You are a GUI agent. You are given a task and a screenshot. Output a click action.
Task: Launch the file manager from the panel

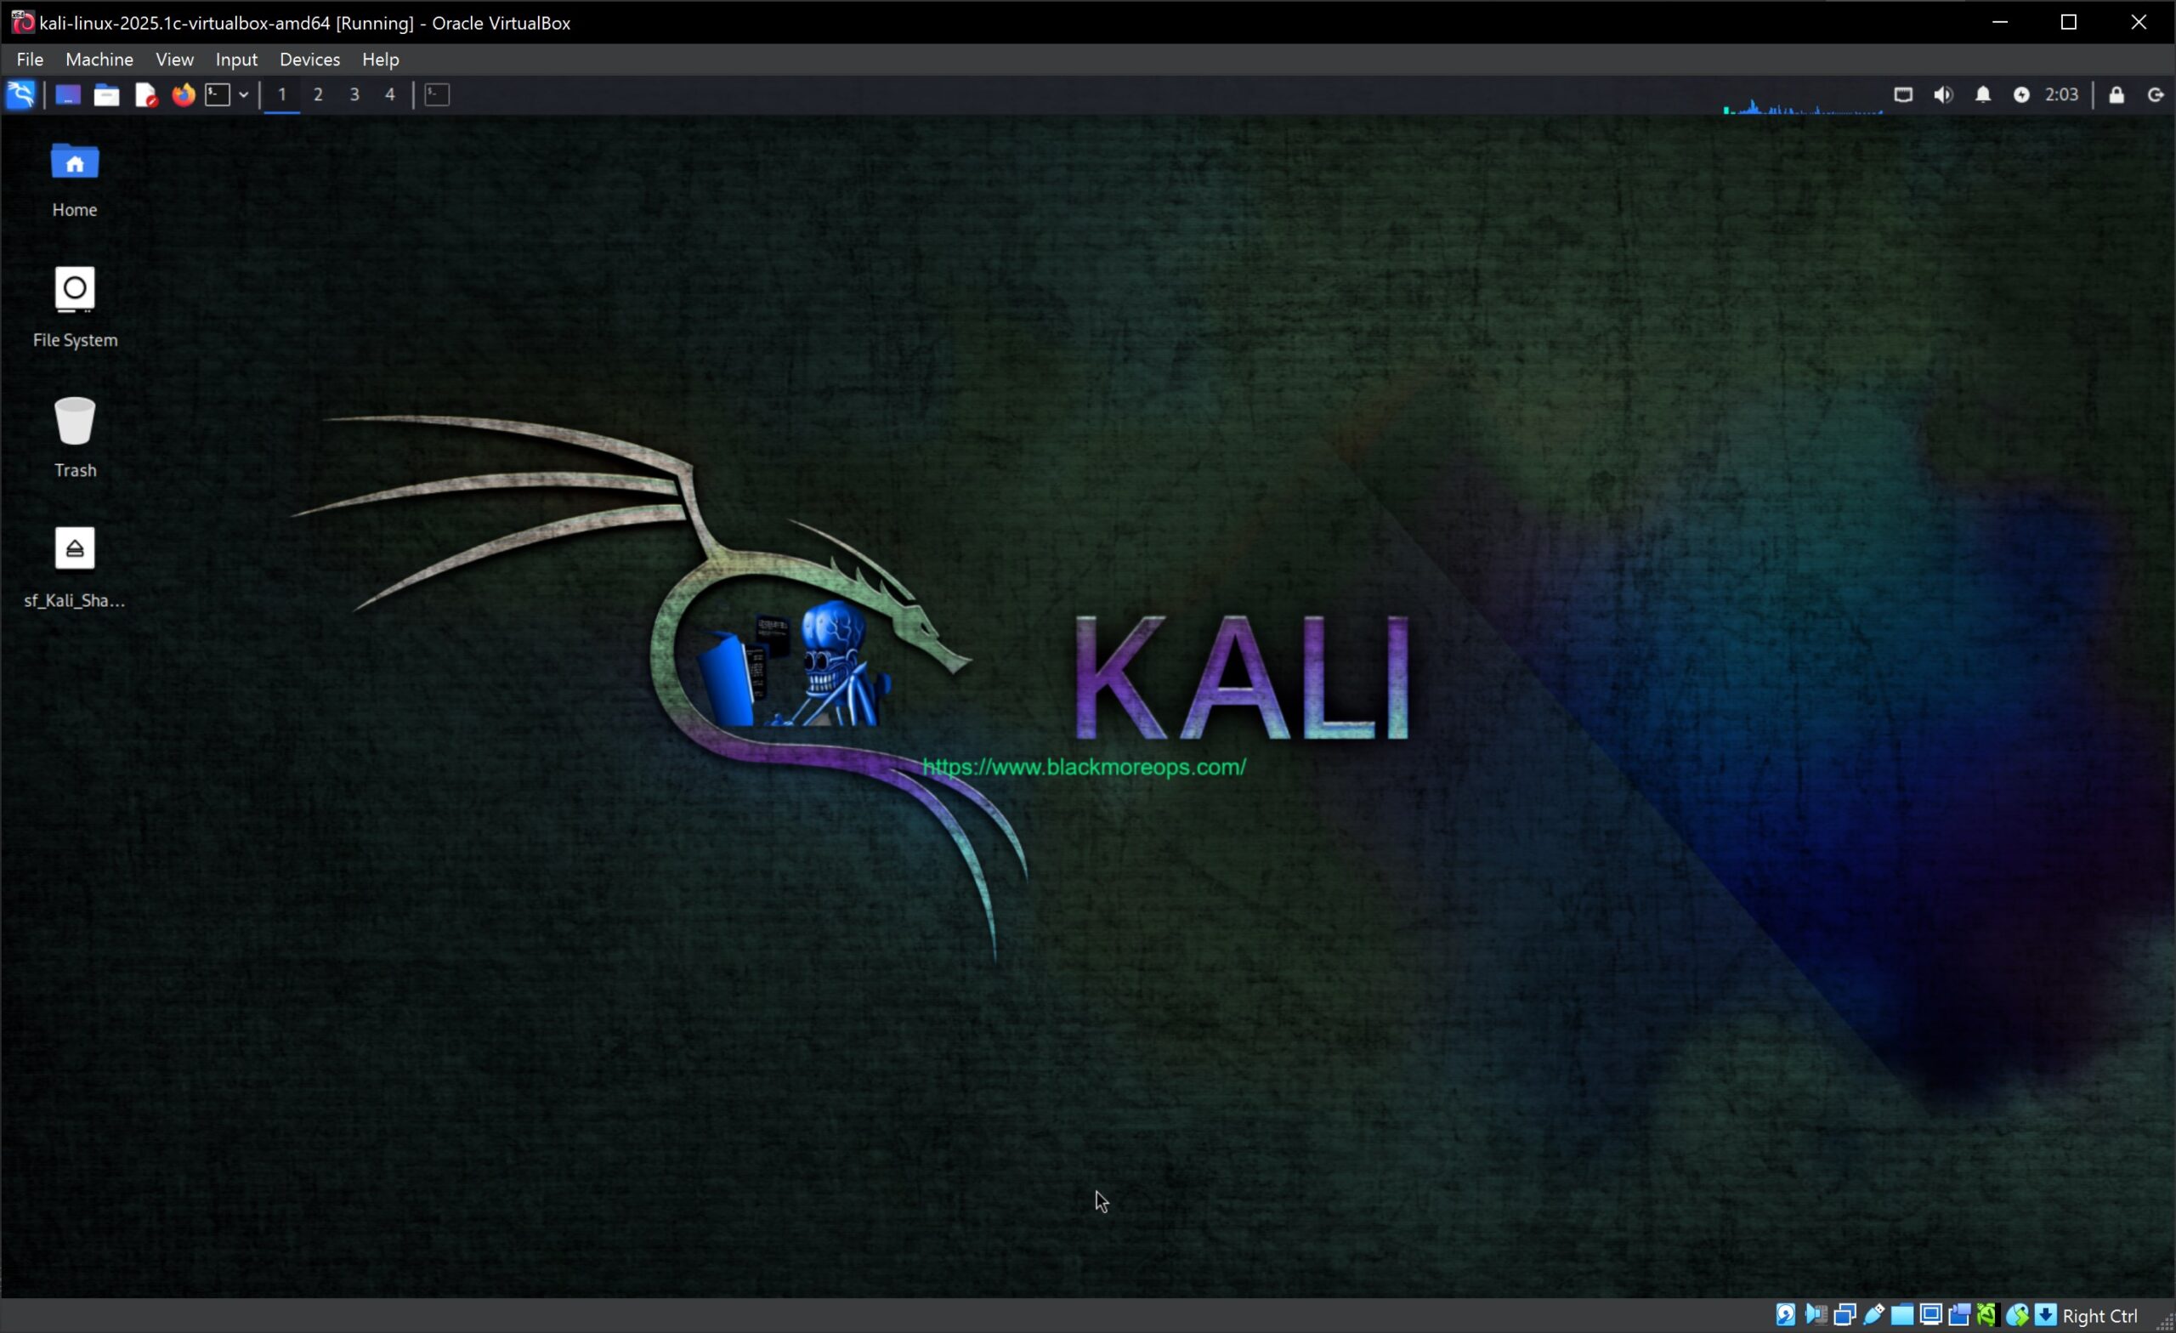point(107,94)
